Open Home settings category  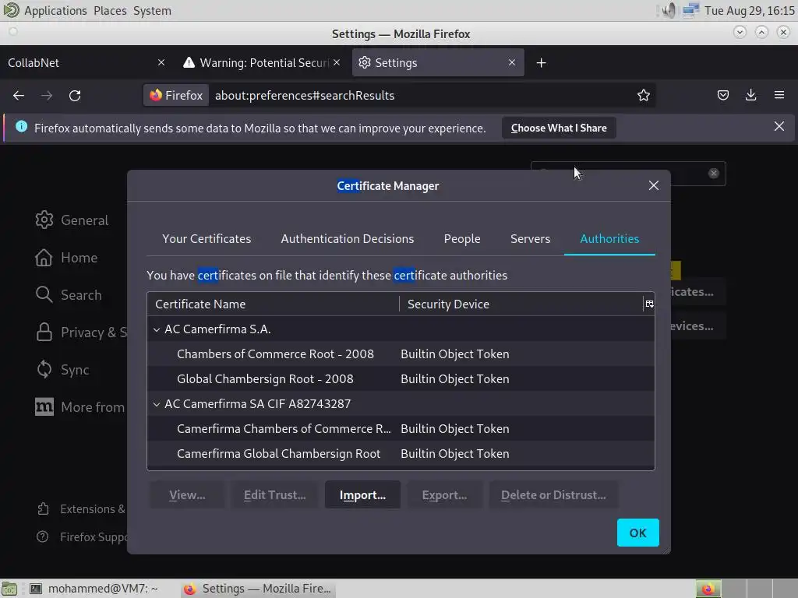(66, 258)
